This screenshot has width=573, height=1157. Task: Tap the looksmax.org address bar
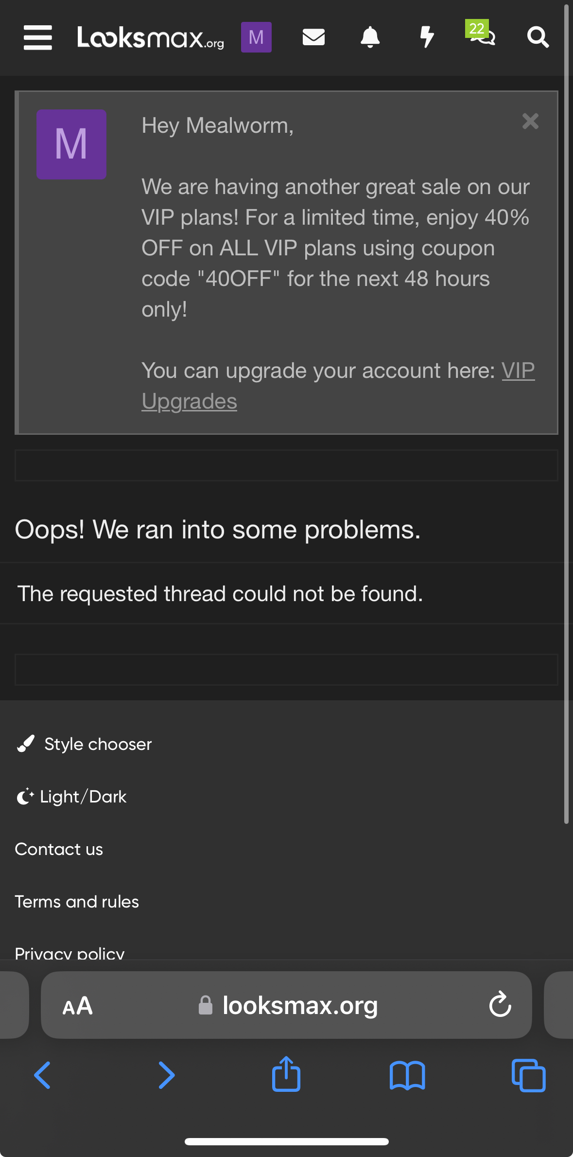300,1005
